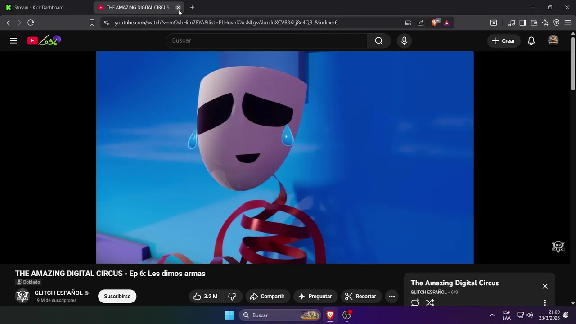Open playlist options three-dot menu
The image size is (576, 324).
545,302
